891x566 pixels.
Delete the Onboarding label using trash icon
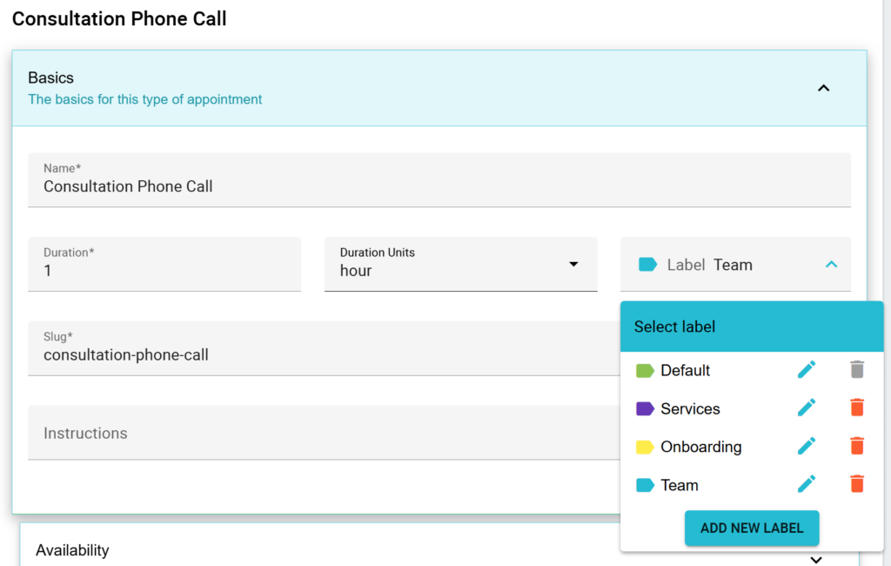(857, 446)
